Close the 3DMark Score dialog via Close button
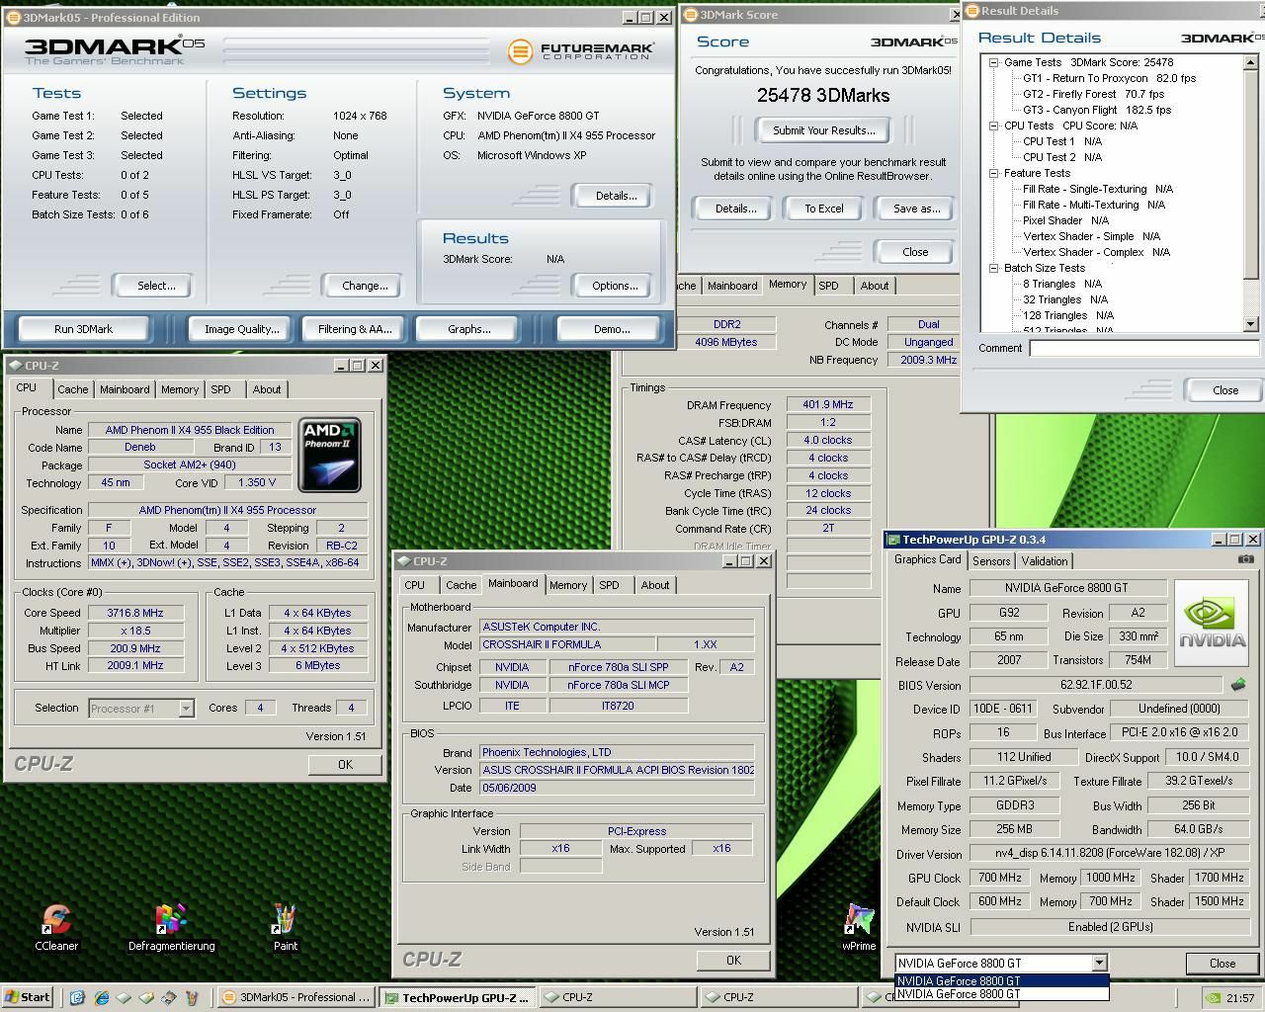Image resolution: width=1265 pixels, height=1012 pixels. [915, 252]
